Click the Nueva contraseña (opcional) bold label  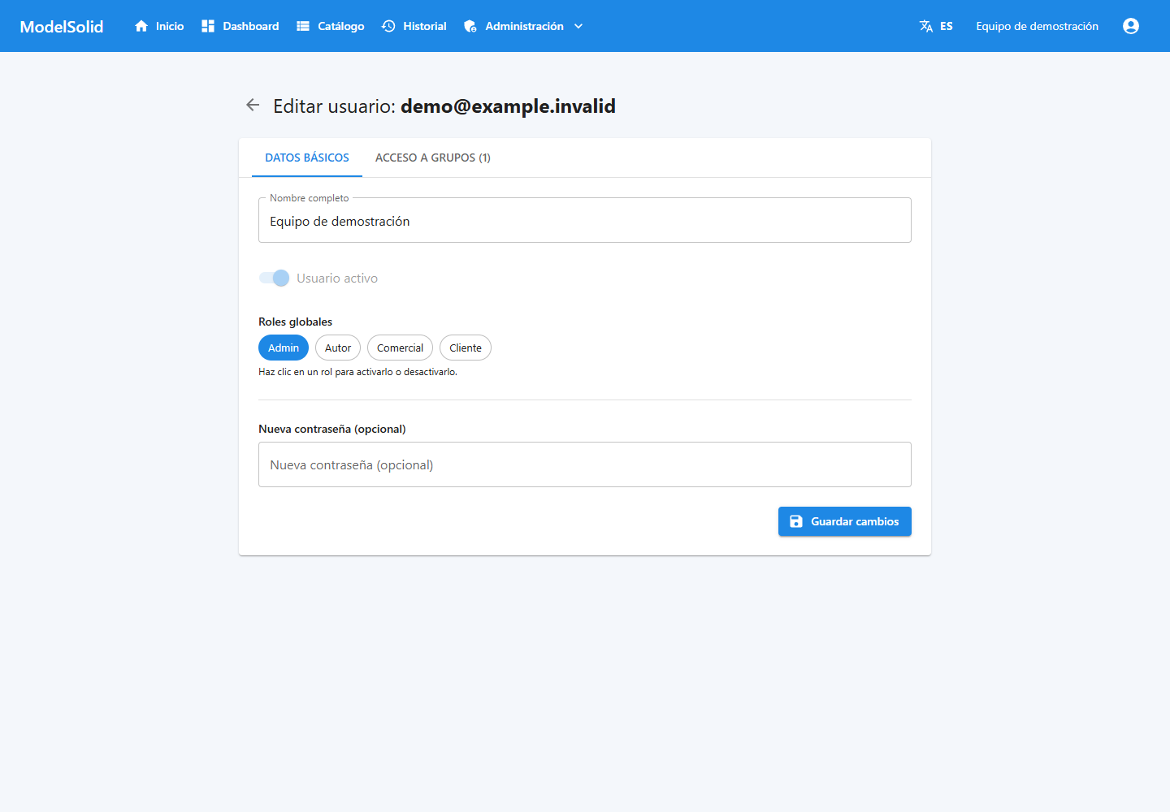click(332, 429)
